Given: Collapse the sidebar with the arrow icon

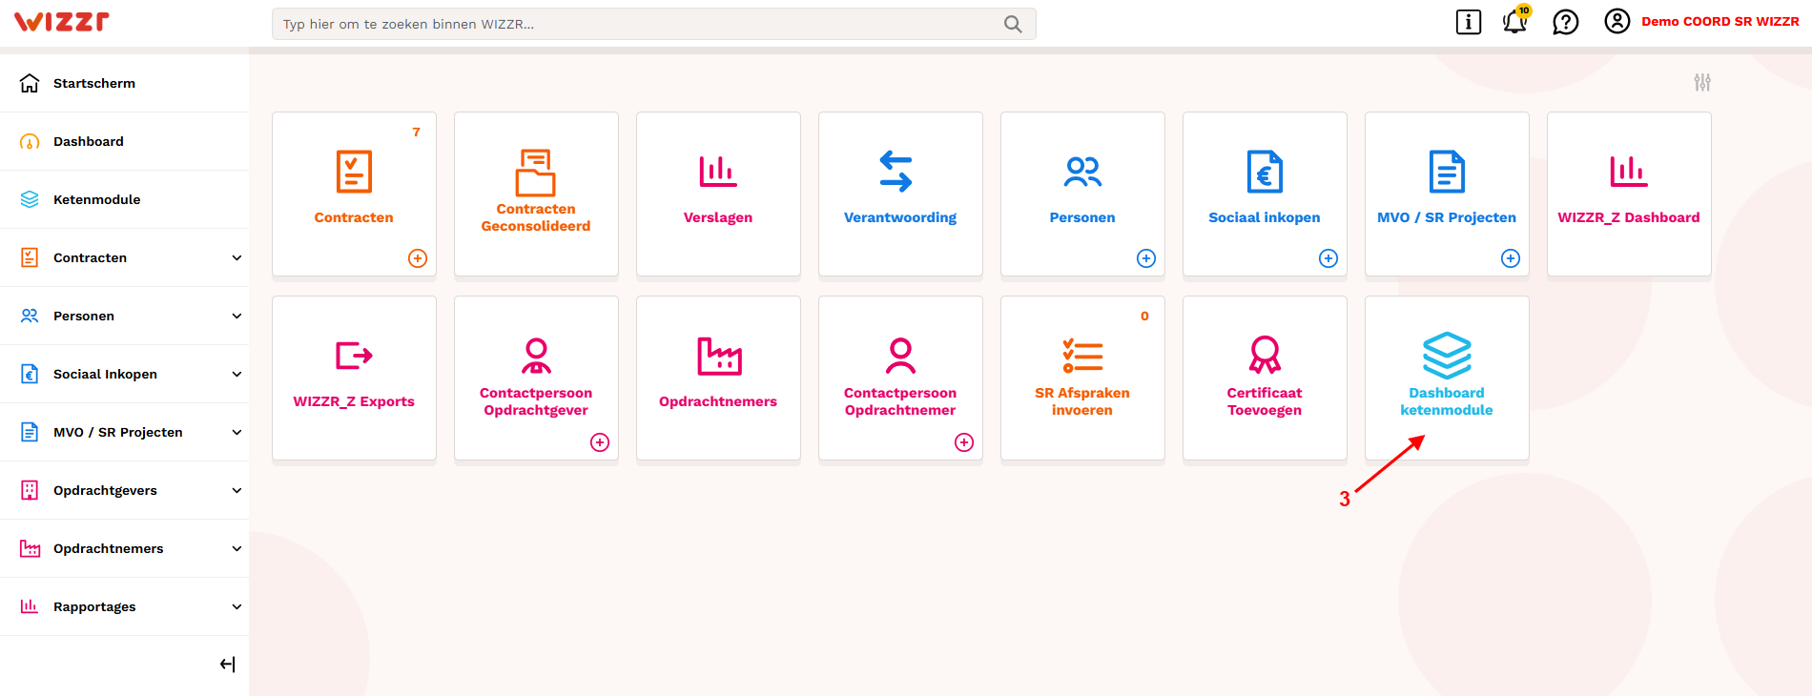Looking at the screenshot, I should click(x=227, y=665).
